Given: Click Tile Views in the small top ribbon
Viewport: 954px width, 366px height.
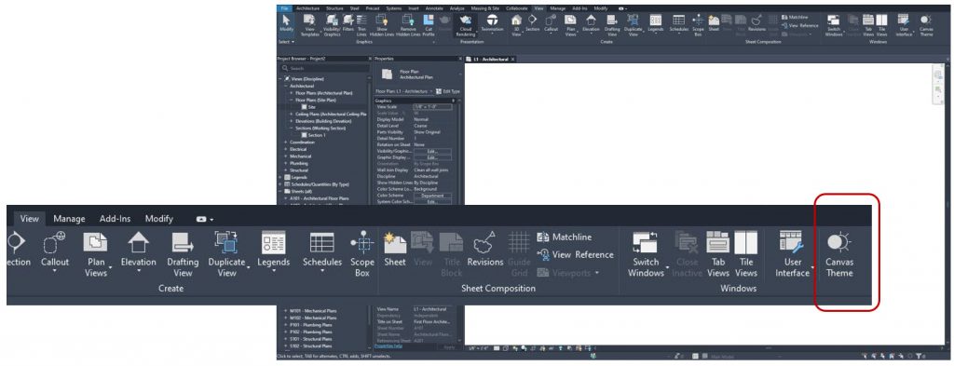Looking at the screenshot, I should [x=881, y=25].
